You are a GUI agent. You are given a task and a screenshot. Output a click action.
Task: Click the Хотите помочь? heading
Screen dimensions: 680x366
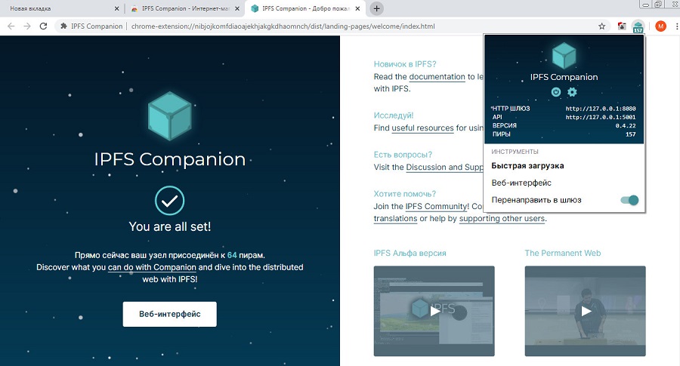coord(405,194)
